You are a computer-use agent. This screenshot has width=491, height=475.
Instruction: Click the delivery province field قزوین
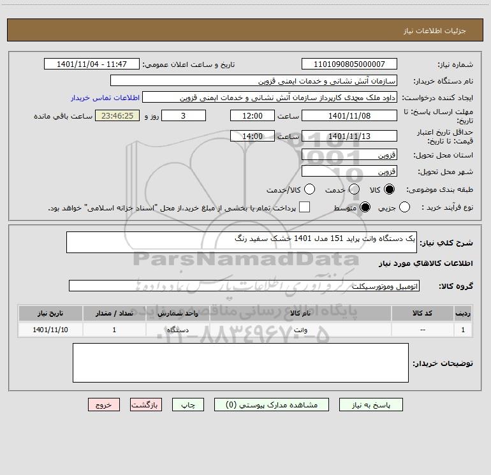[349, 155]
